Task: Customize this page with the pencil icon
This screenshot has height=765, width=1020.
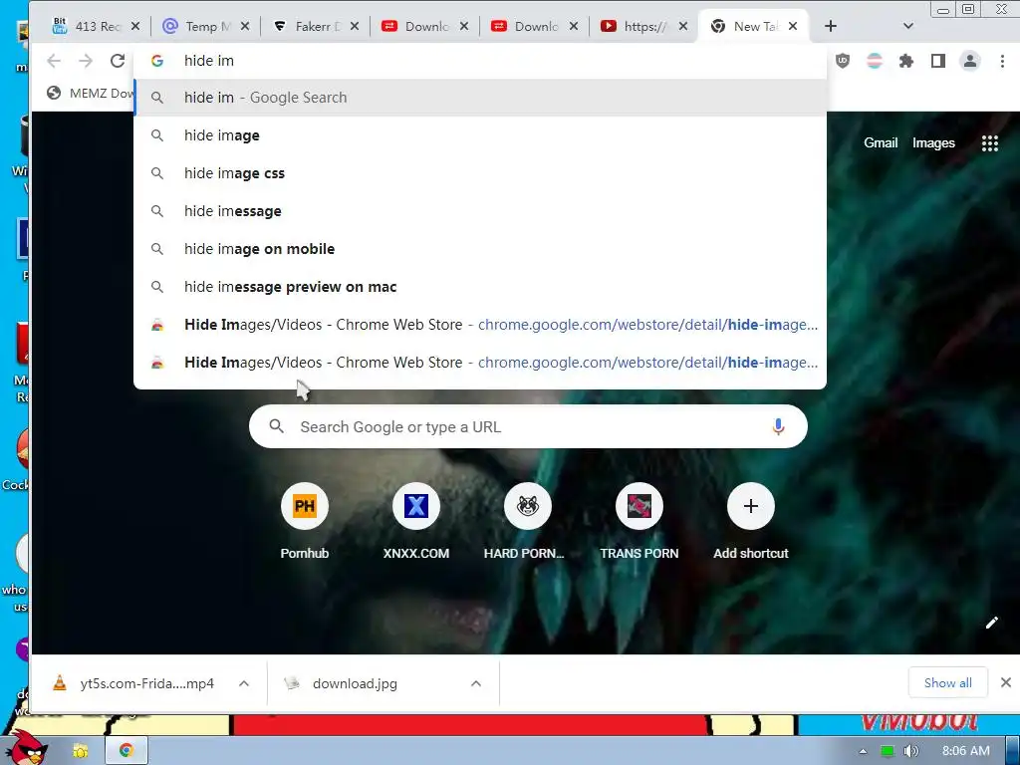Action: pyautogui.click(x=991, y=623)
